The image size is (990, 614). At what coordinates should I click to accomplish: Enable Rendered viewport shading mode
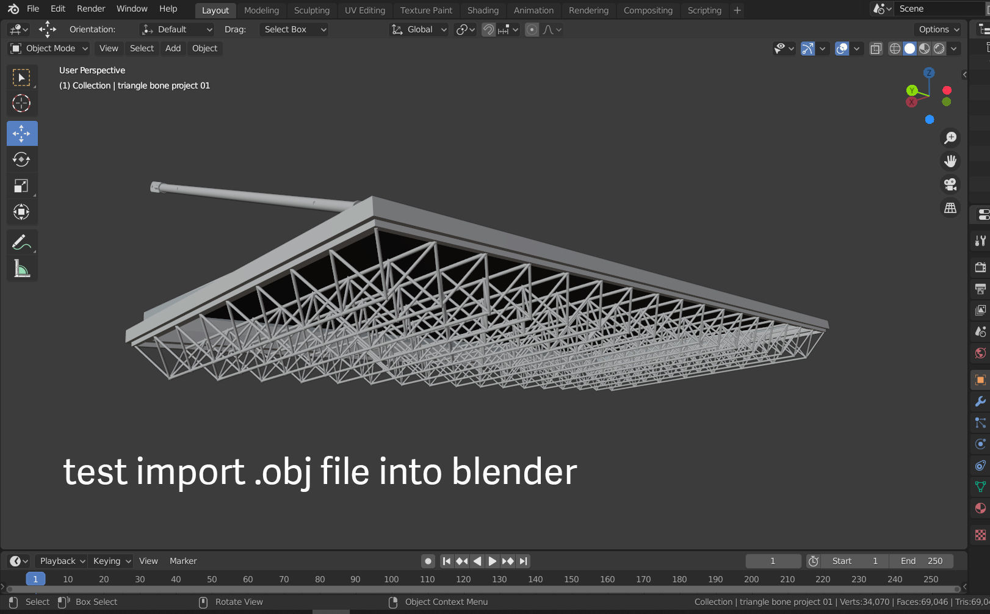[x=939, y=49]
